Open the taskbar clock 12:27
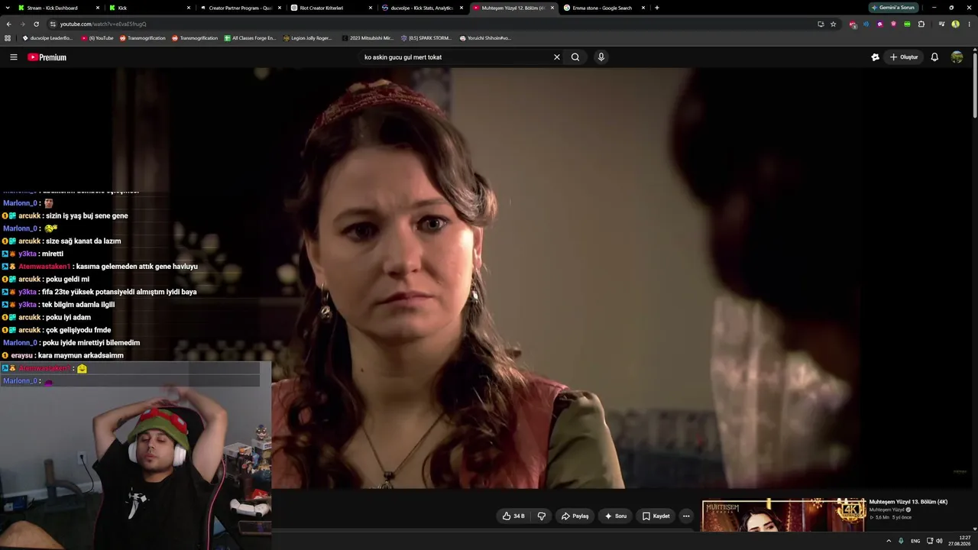 [x=960, y=541]
